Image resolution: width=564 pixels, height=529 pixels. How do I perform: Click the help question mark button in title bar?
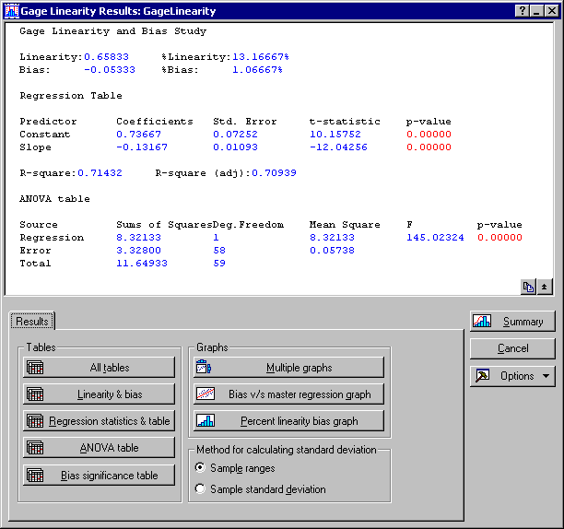(522, 11)
